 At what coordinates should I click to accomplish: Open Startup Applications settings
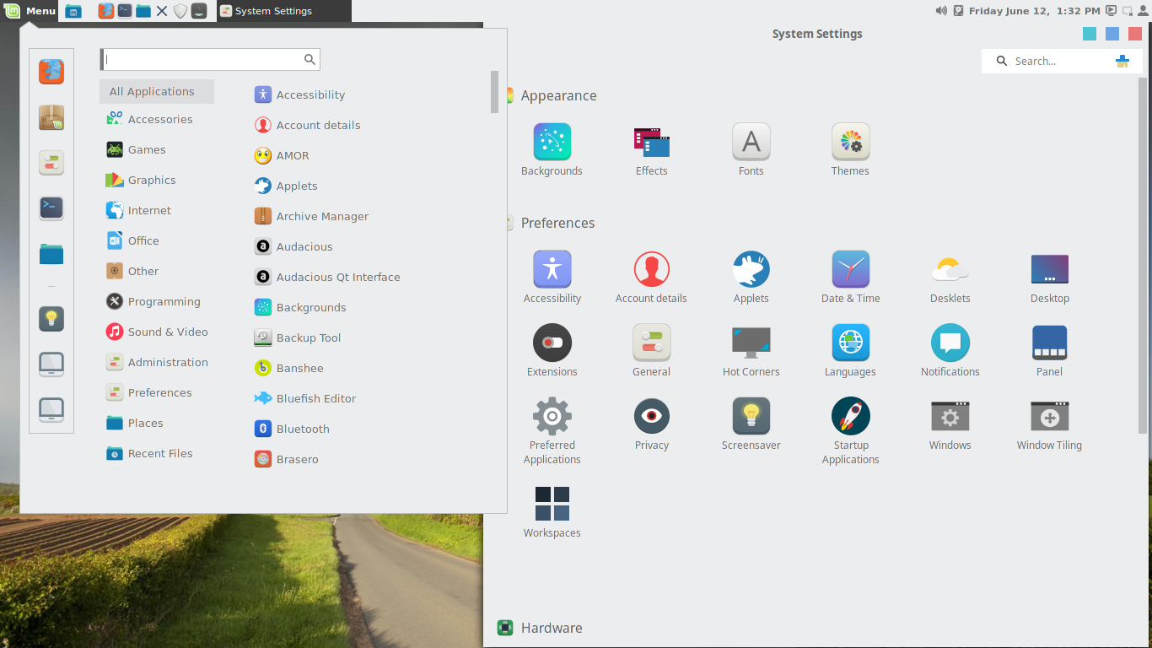pyautogui.click(x=850, y=430)
